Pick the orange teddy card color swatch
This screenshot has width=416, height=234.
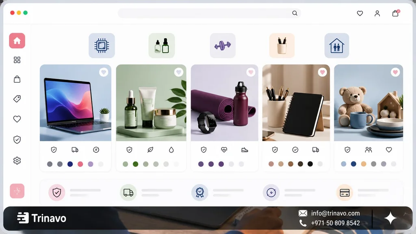coord(364,164)
